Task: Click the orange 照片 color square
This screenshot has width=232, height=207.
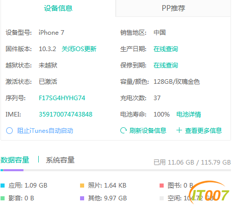Action: point(82,186)
